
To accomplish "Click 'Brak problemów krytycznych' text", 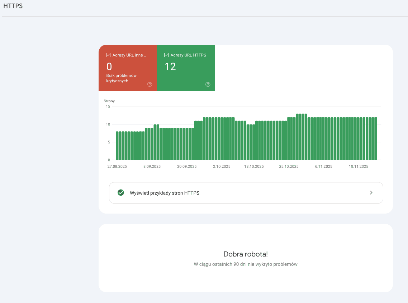I will tap(121, 78).
